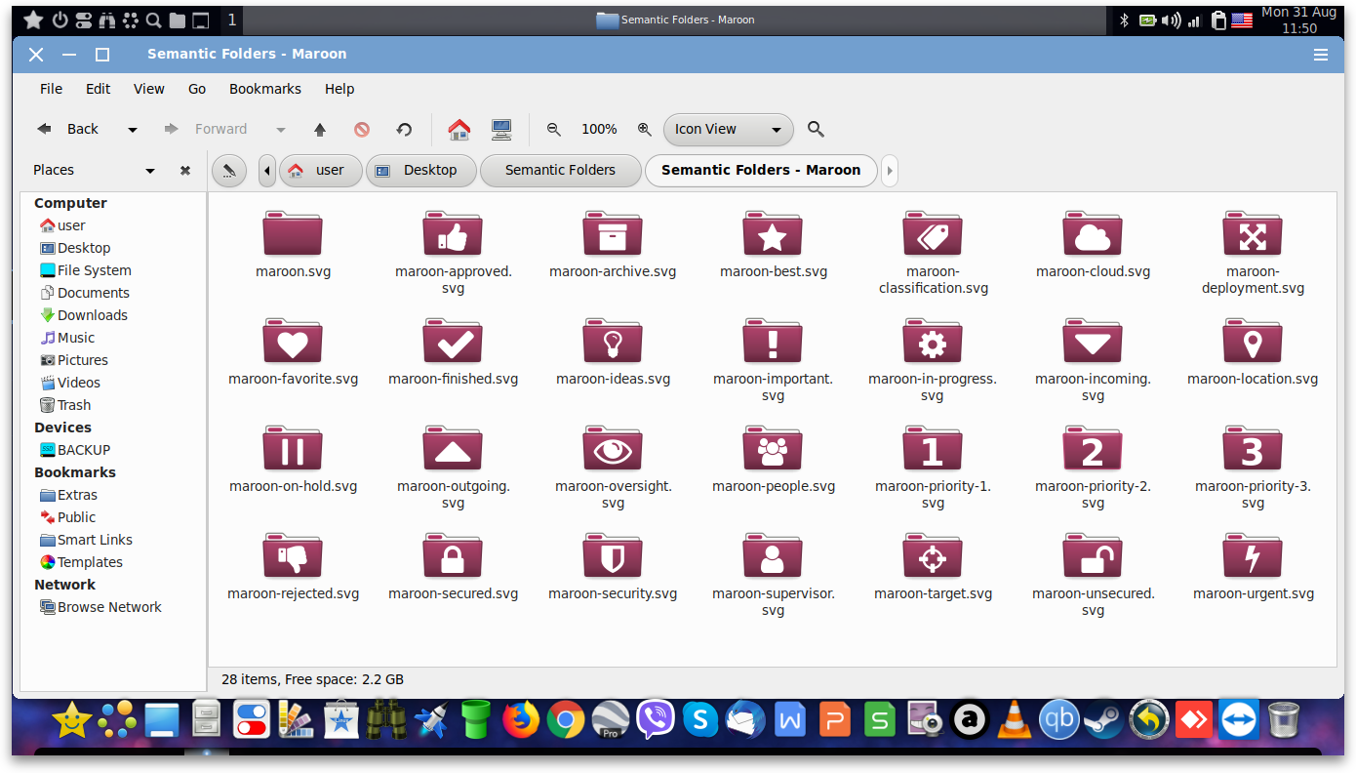Select the maroon-in-progress.svg gear folder icon
This screenshot has height=773, width=1356.
933,342
